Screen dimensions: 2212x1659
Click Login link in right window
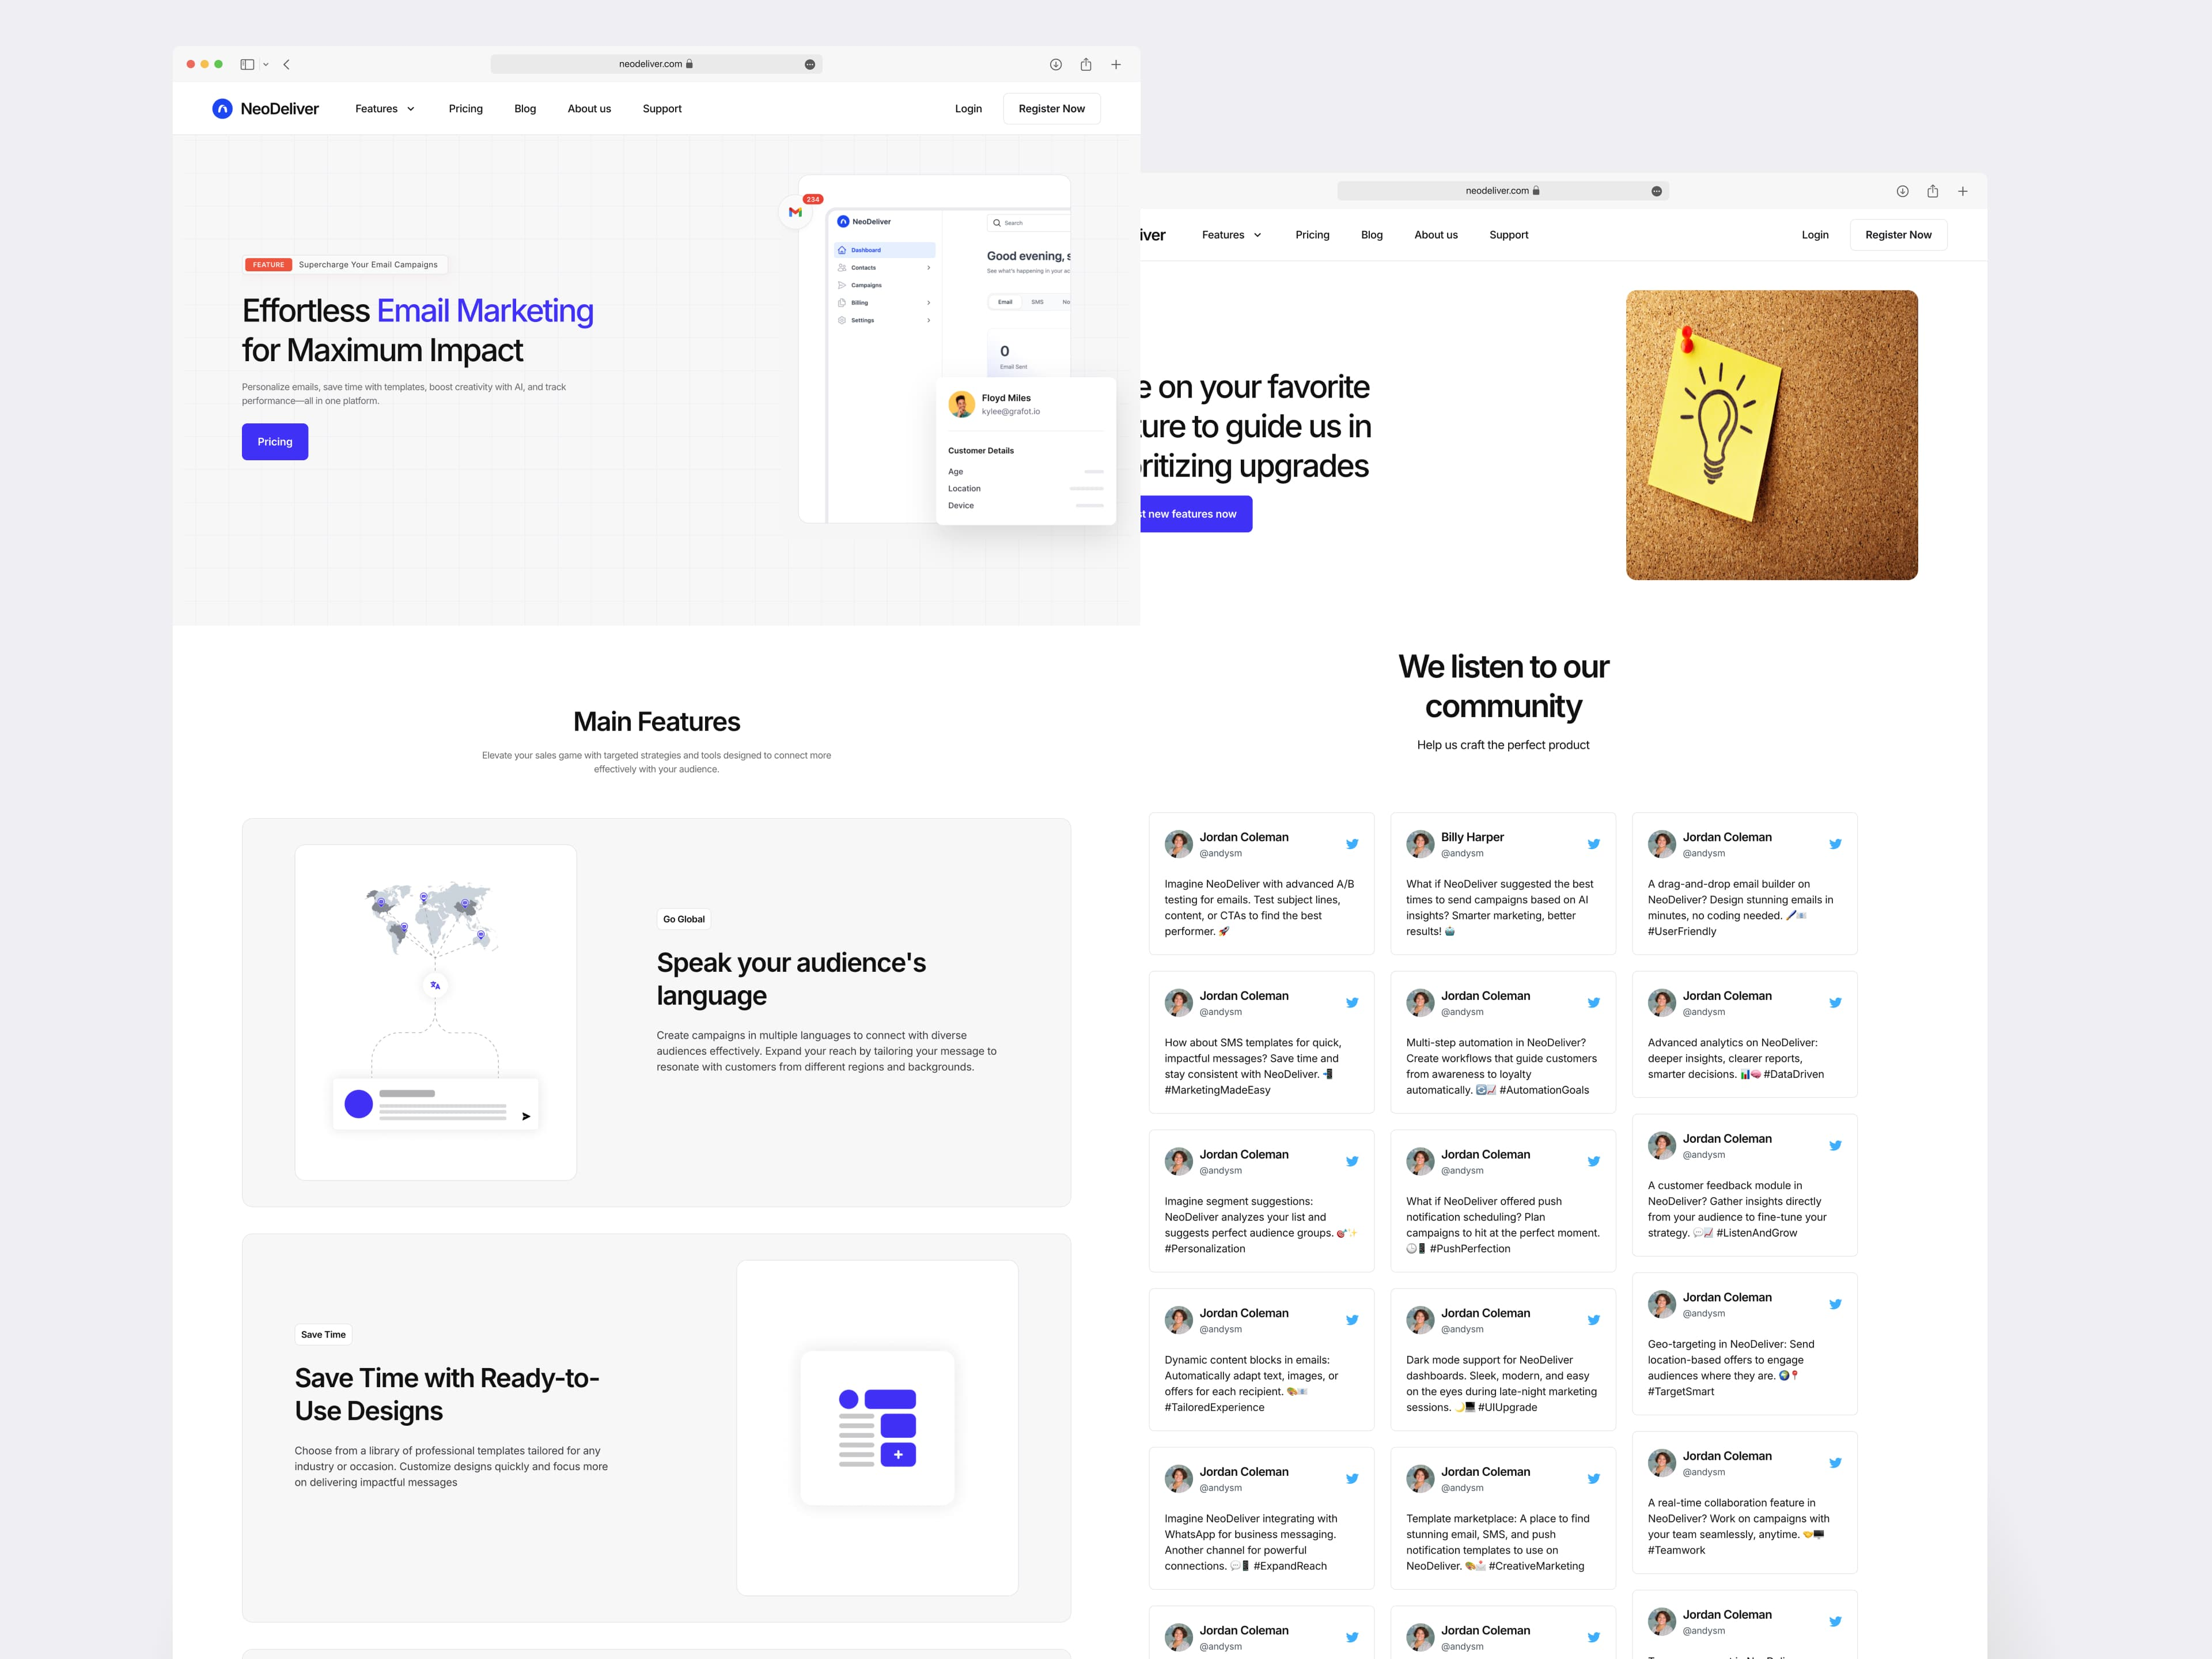pos(1815,235)
